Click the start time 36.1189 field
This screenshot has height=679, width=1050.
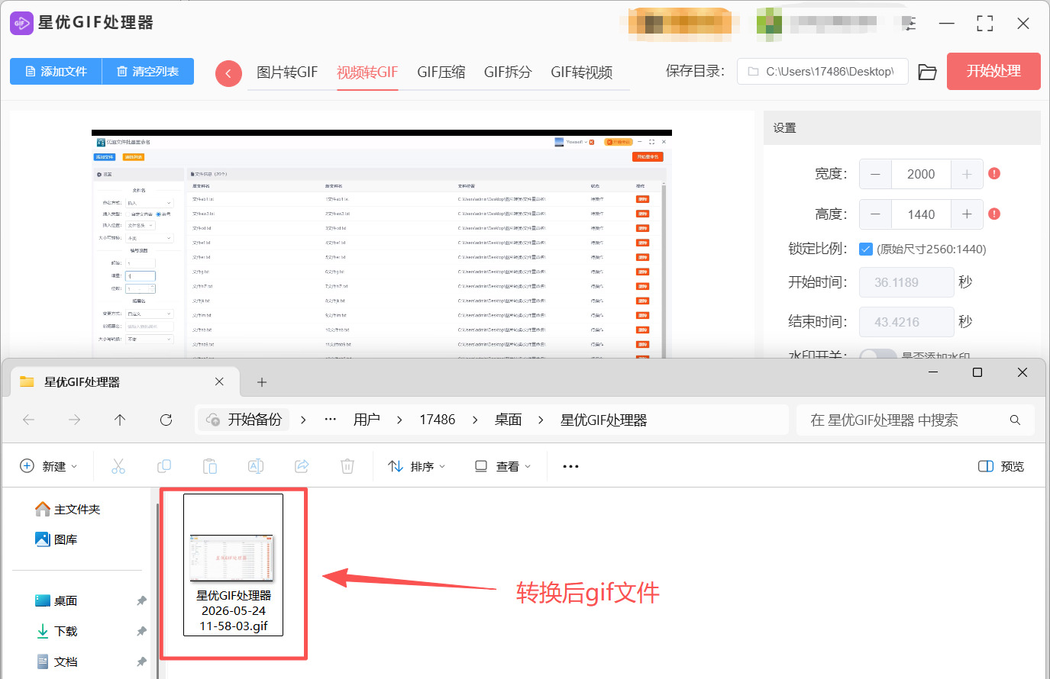[906, 282]
